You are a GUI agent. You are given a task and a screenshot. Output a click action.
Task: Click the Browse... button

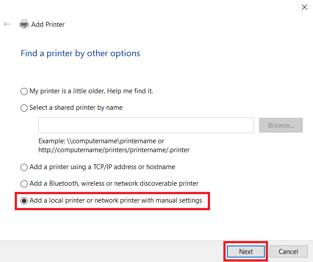280,125
